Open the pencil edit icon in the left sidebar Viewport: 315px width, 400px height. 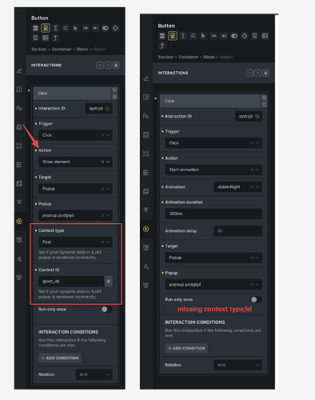(x=19, y=70)
